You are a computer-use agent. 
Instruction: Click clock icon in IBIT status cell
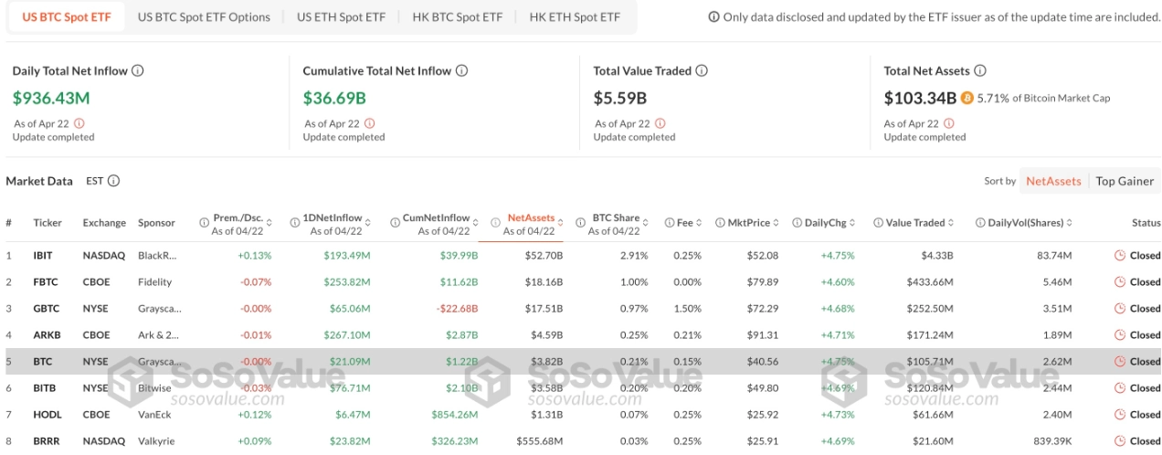[x=1120, y=256]
